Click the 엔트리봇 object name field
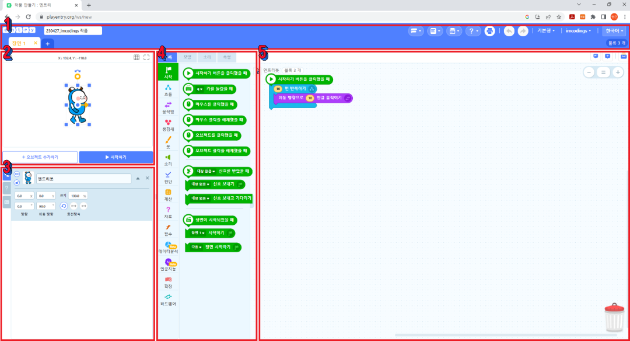The image size is (630, 341). [83, 179]
